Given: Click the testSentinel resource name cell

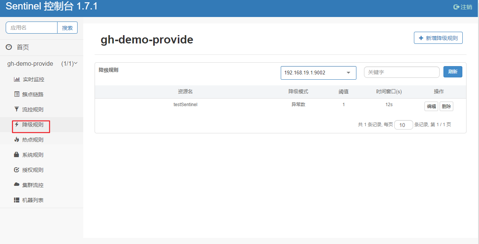Looking at the screenshot, I should point(185,105).
